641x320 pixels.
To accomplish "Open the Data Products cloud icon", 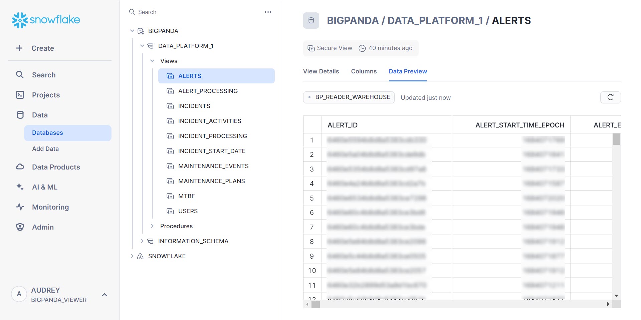I will (20, 167).
